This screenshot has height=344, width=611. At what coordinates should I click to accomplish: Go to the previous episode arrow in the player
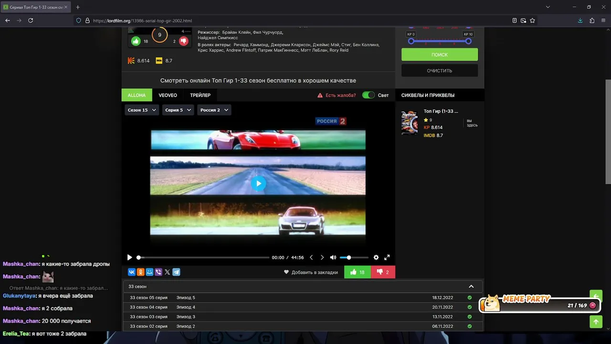[311, 258]
